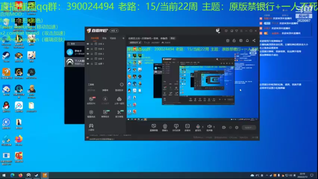Open the QQ penguin desktop shortcut
The width and height of the screenshot is (318, 179).
(x=6, y=107)
